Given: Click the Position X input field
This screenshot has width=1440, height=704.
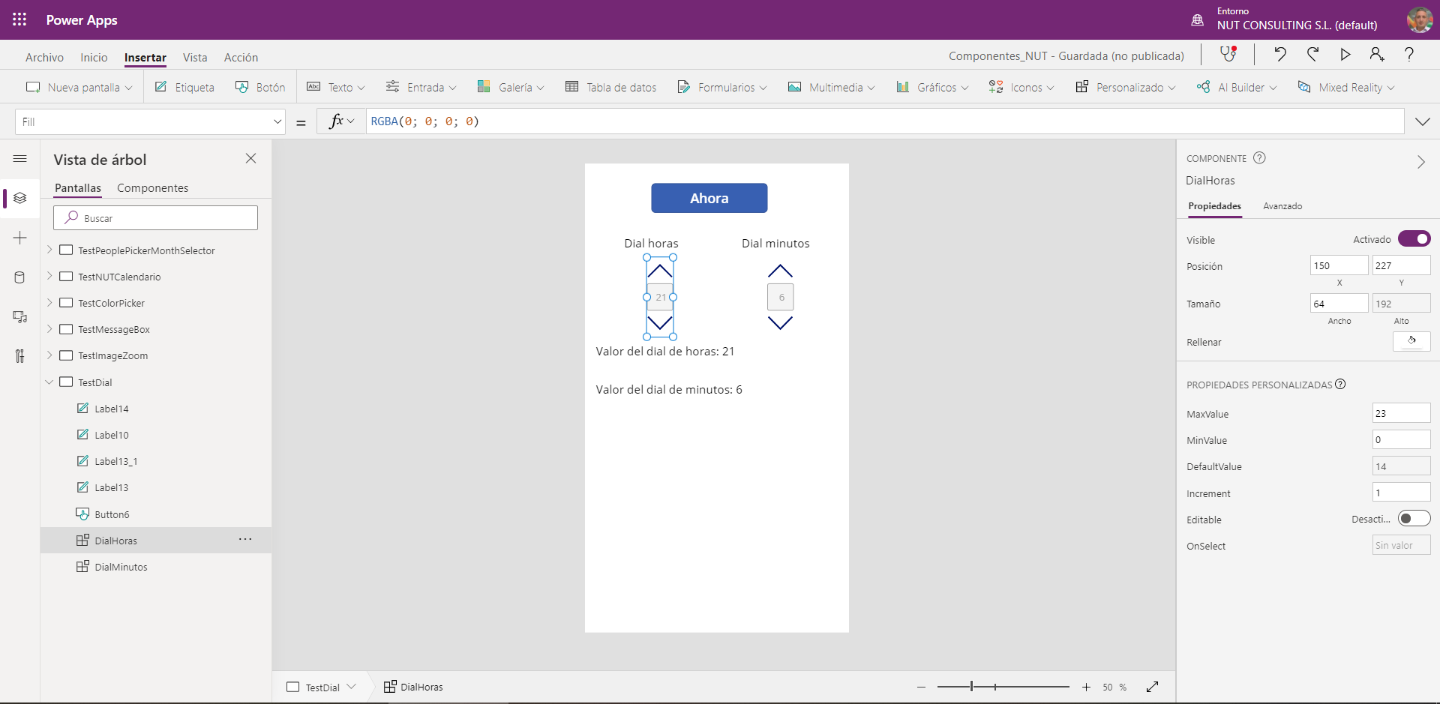Looking at the screenshot, I should pyautogui.click(x=1339, y=265).
